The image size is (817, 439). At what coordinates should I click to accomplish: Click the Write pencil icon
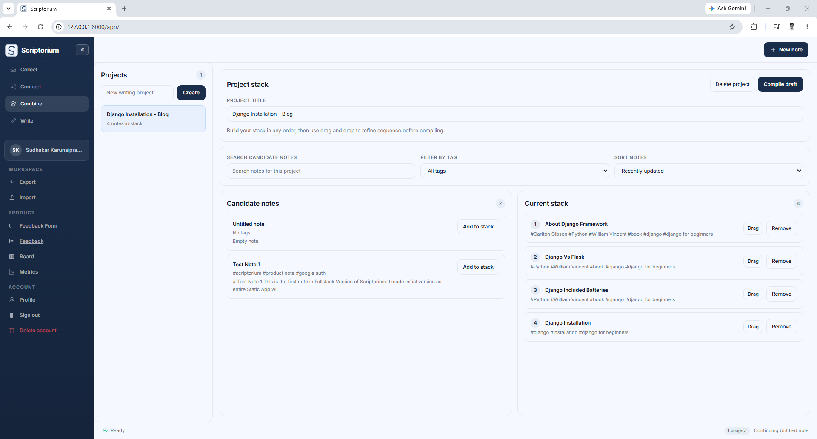pos(13,121)
